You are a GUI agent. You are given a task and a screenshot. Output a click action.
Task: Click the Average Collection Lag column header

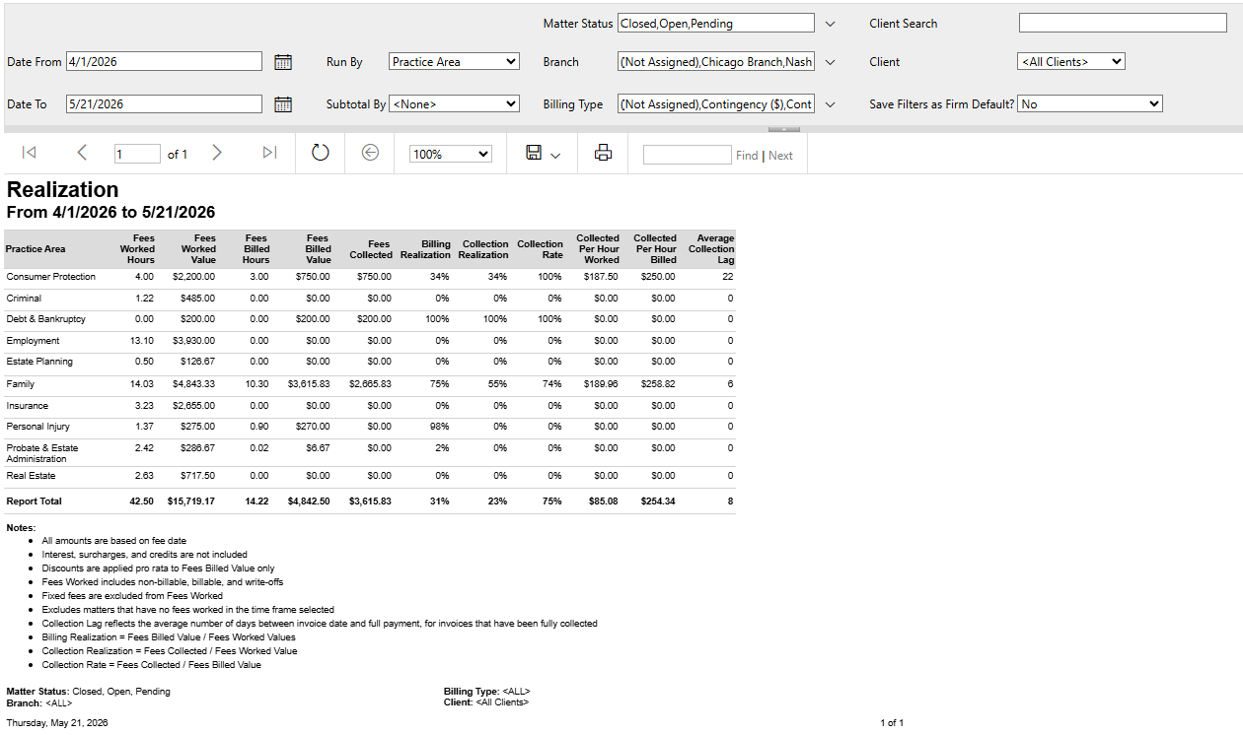point(711,249)
